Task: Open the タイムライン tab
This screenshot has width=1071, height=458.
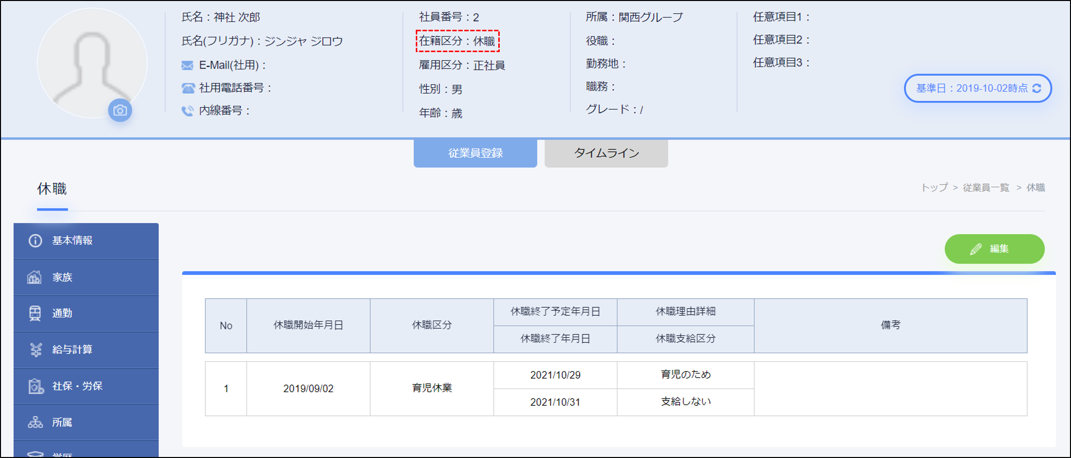Action: (606, 153)
